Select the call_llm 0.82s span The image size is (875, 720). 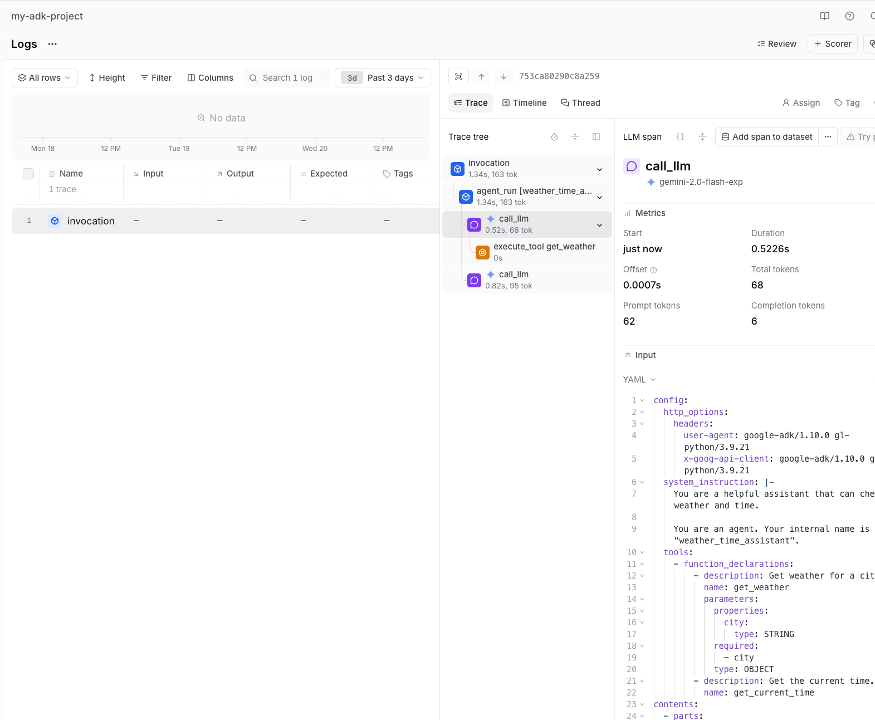527,280
